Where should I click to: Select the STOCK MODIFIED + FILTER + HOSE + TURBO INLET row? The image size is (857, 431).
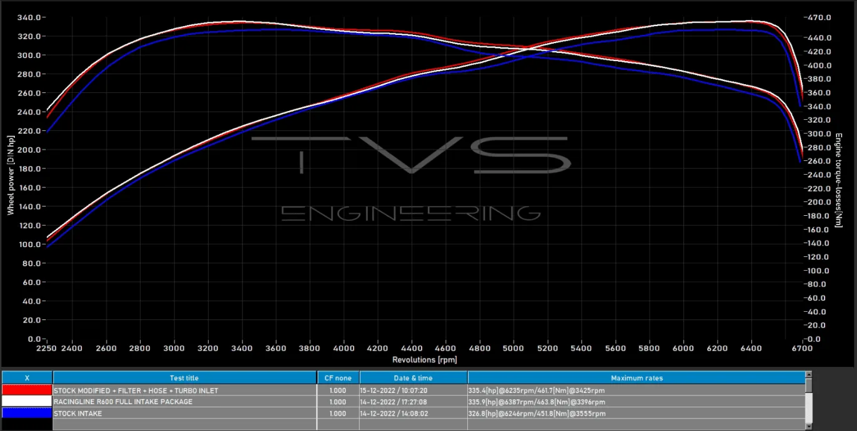(x=404, y=390)
